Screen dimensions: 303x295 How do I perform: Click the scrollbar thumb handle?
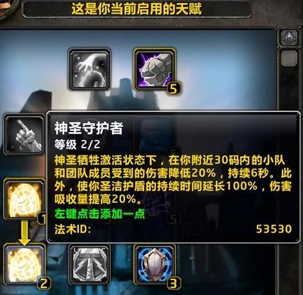[289, 58]
